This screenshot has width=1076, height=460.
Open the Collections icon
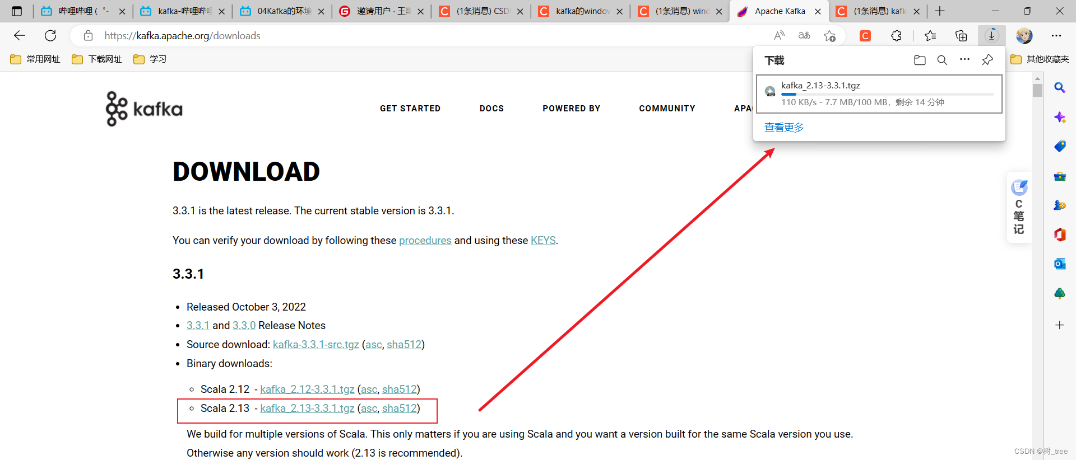pyautogui.click(x=961, y=36)
